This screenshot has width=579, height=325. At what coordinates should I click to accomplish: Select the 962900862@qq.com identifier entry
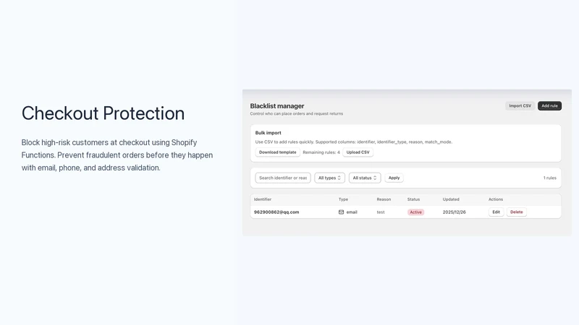[x=276, y=212]
